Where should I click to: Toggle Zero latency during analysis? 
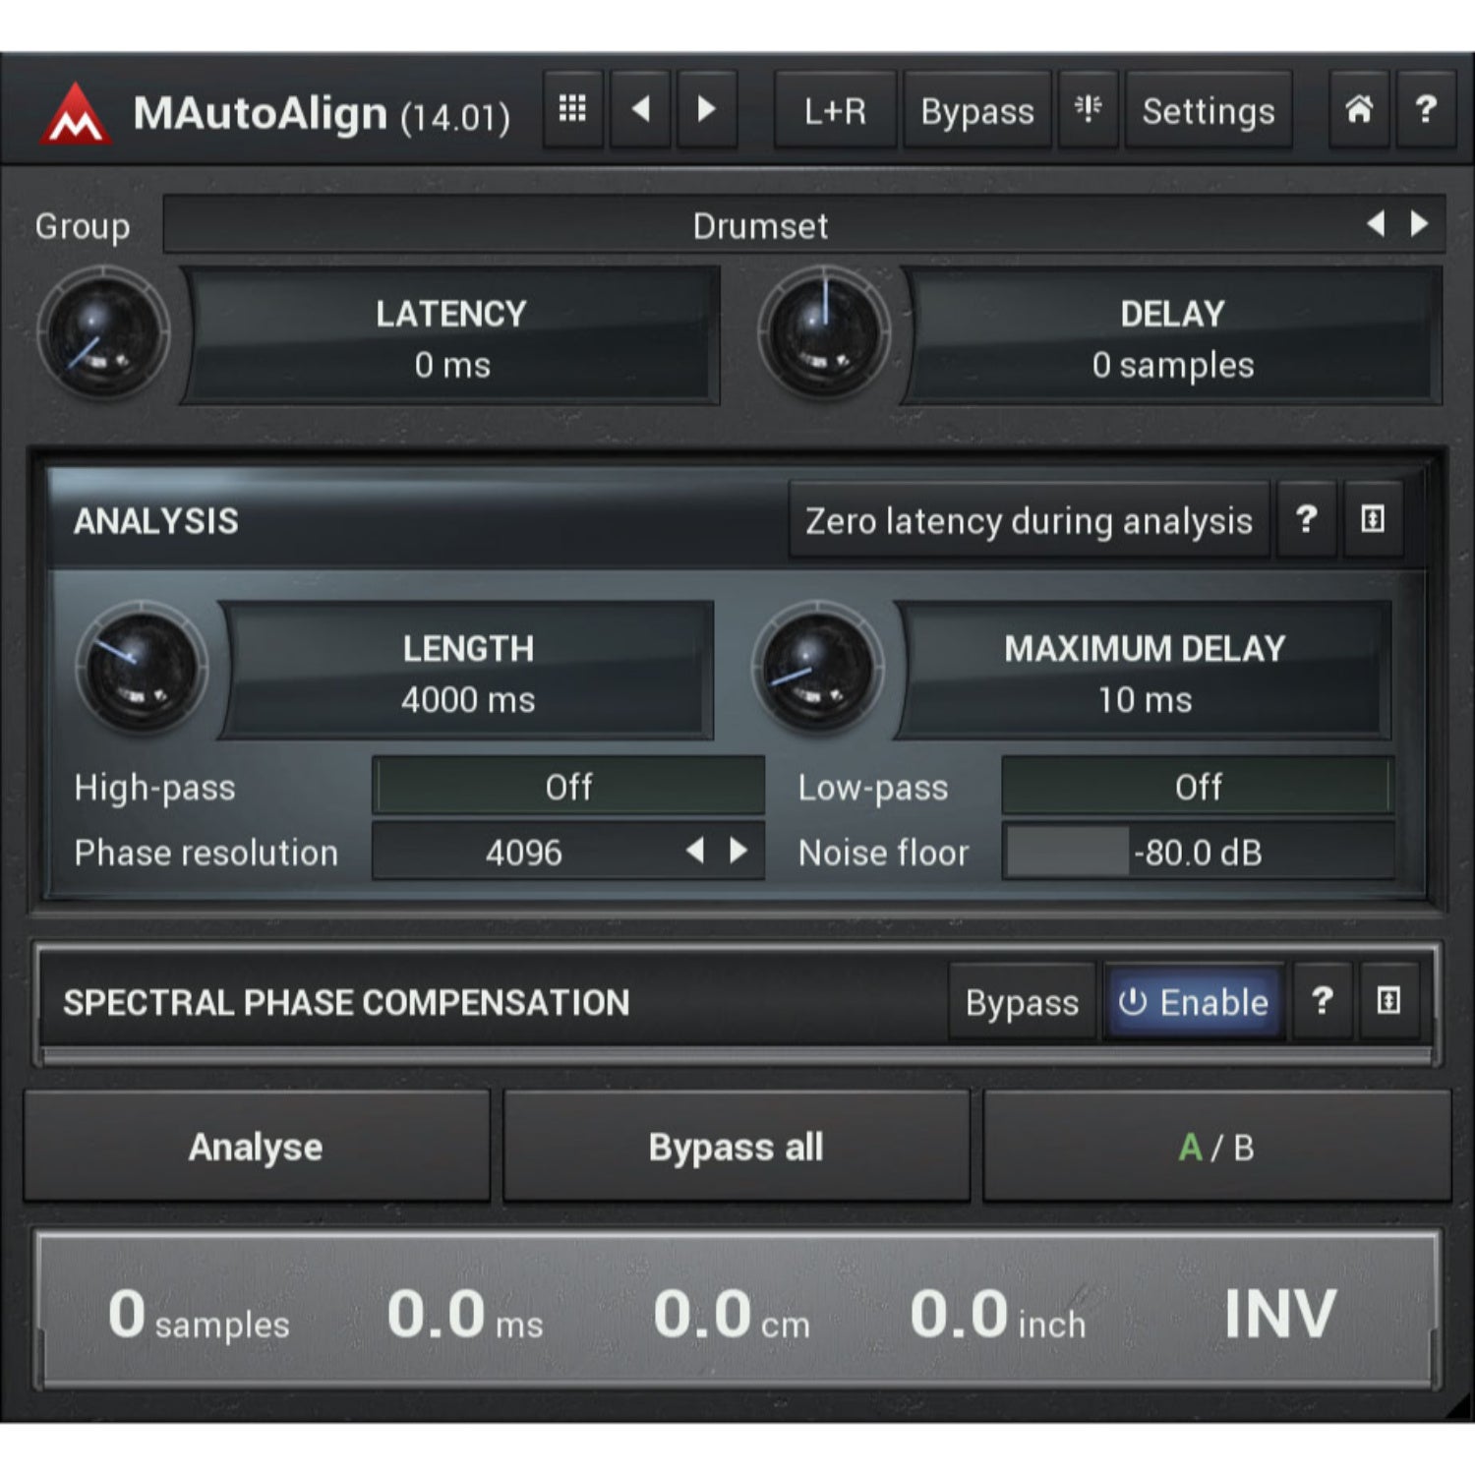click(1029, 519)
